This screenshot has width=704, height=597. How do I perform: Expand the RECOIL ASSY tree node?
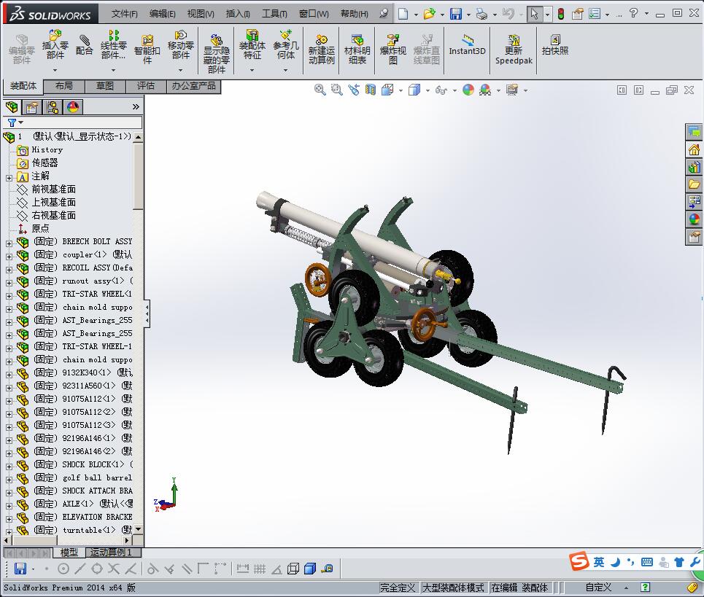click(9, 270)
